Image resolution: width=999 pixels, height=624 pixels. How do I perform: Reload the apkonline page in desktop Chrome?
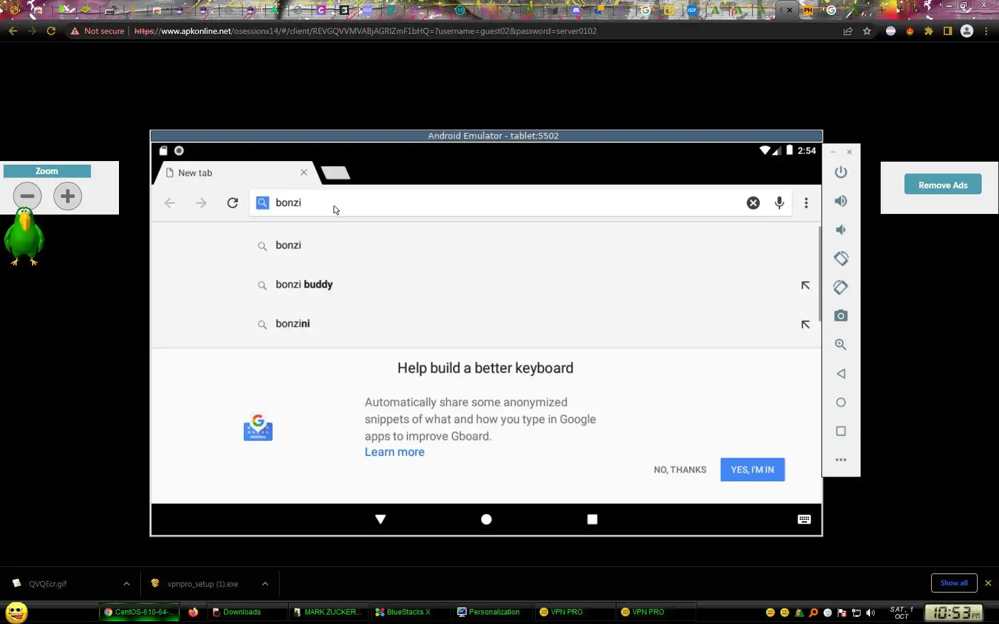[51, 31]
